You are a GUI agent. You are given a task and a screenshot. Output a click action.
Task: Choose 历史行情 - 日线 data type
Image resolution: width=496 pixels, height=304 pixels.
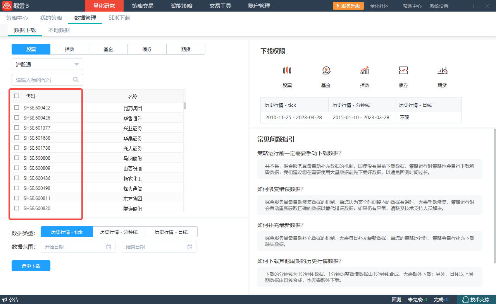click(x=171, y=232)
